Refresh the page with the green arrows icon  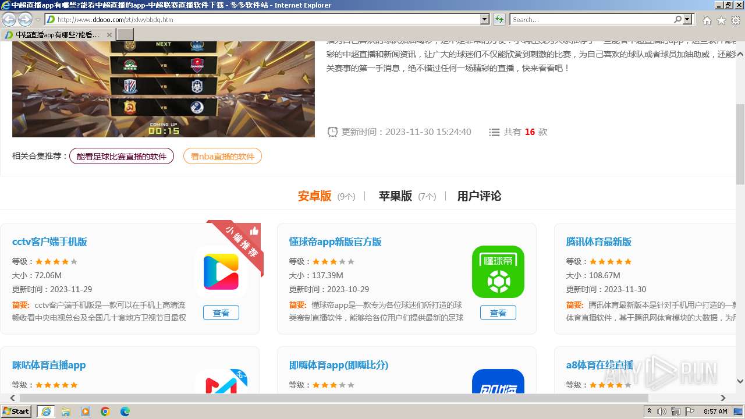click(499, 19)
